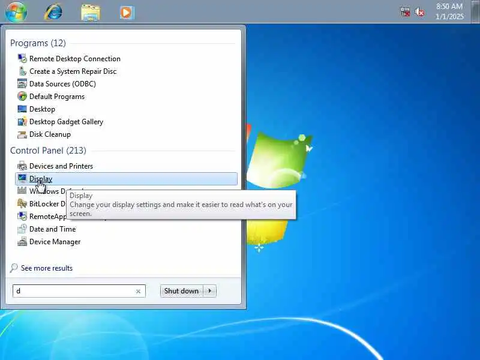Image resolution: width=480 pixels, height=360 pixels.
Task: Click the Display monitor icon
Action: click(22, 178)
